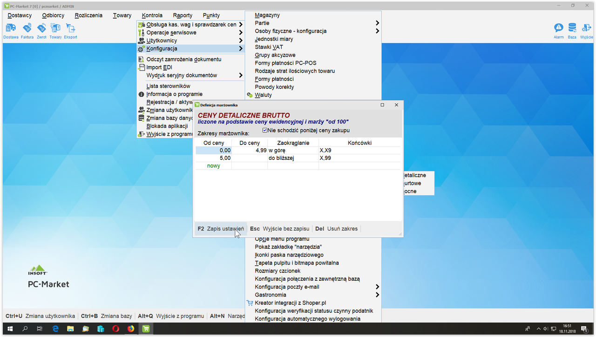
Task: Select the 4,99 Do ceny cell
Action: click(x=250, y=151)
